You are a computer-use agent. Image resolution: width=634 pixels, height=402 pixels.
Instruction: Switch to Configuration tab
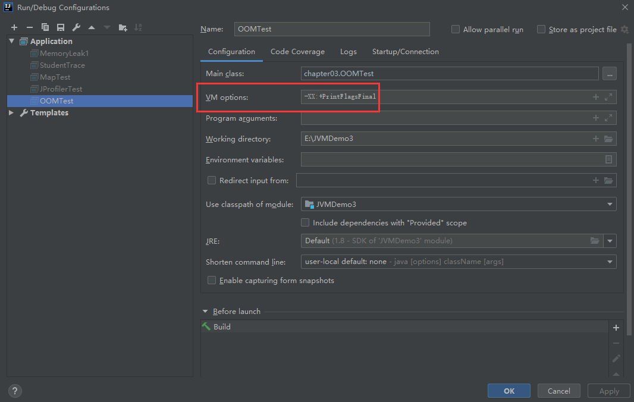click(x=231, y=52)
